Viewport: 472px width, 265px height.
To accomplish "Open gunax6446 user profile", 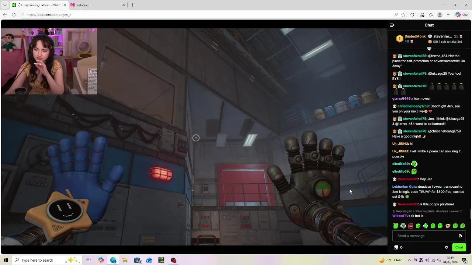I will coord(401,99).
